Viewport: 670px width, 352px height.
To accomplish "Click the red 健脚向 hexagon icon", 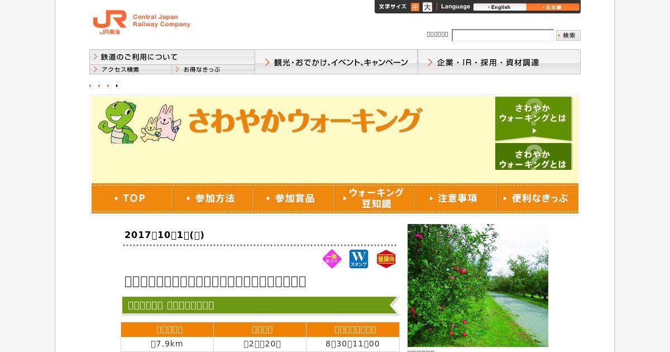I will pos(386,259).
